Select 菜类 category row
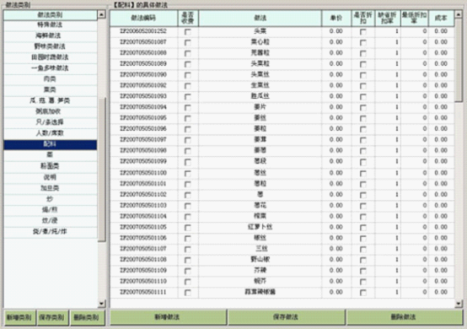 pyautogui.click(x=50, y=89)
